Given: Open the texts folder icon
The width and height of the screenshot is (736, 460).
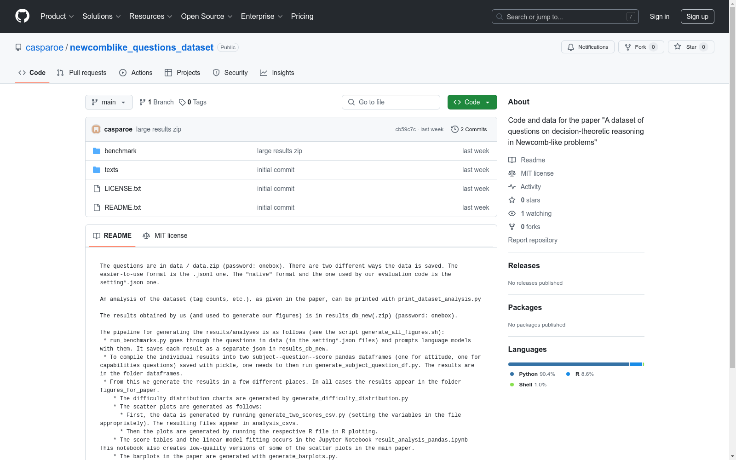Looking at the screenshot, I should (97, 170).
